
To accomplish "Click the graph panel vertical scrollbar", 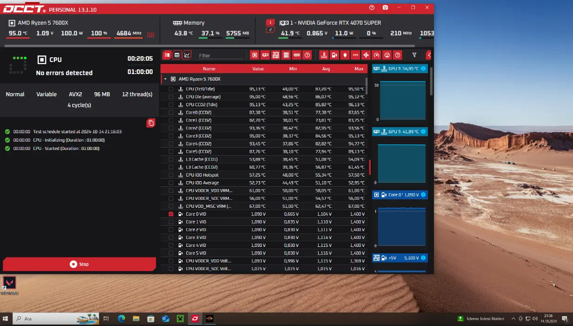I will (x=431, y=81).
